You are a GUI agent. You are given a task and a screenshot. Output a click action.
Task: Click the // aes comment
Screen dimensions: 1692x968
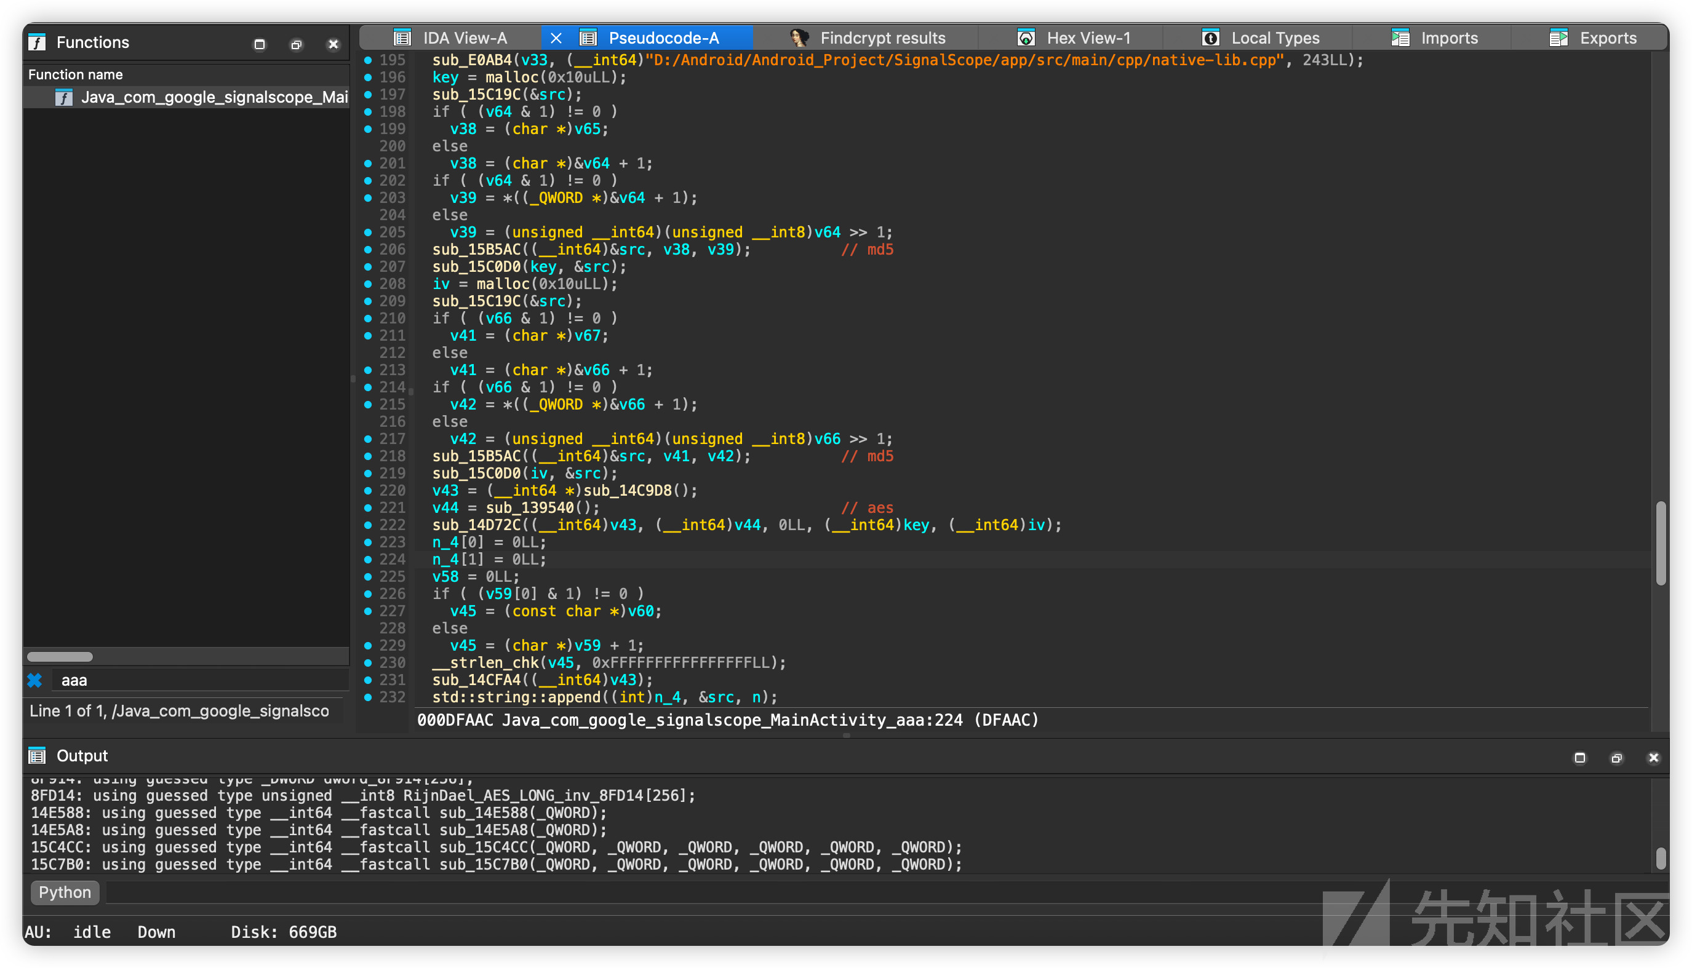pos(867,508)
